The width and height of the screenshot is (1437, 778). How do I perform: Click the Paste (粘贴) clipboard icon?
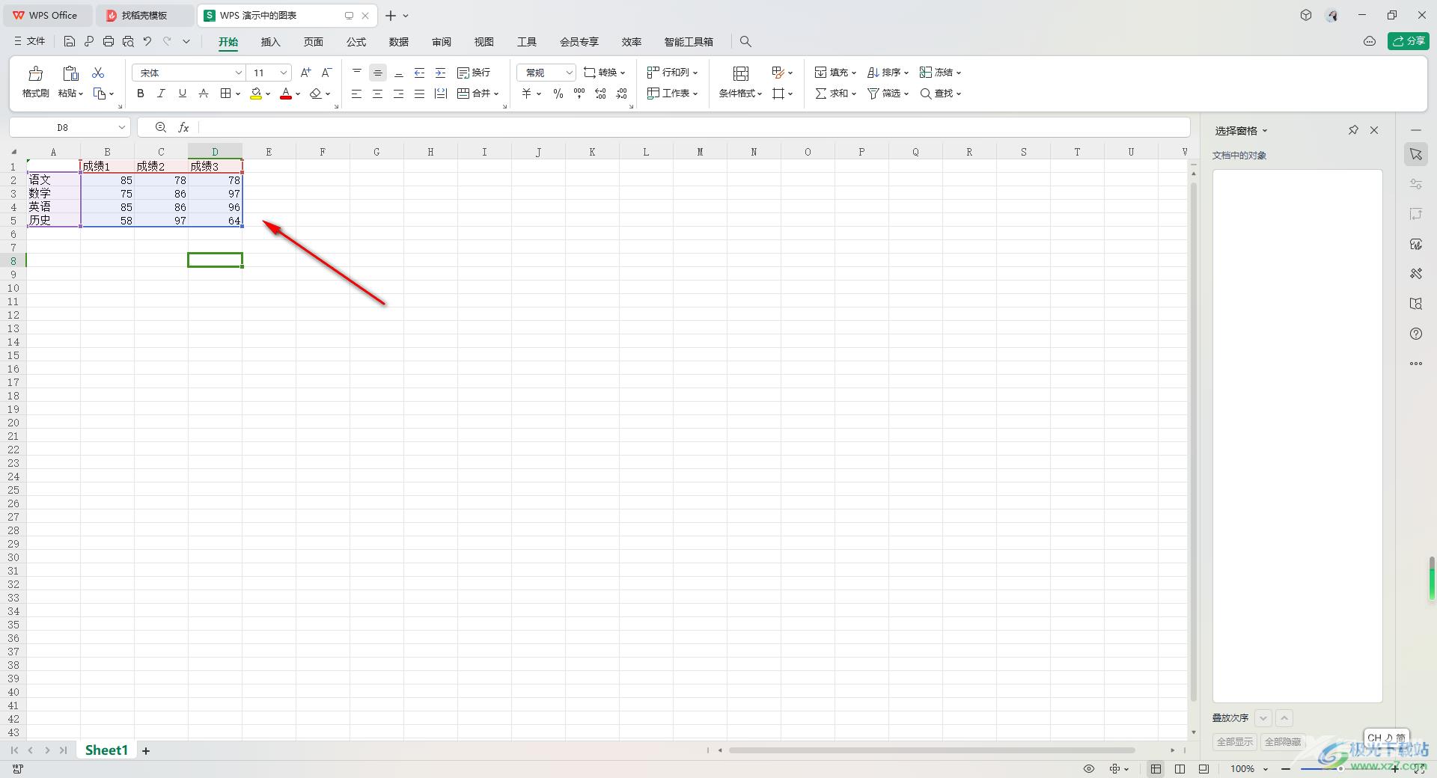tap(70, 73)
